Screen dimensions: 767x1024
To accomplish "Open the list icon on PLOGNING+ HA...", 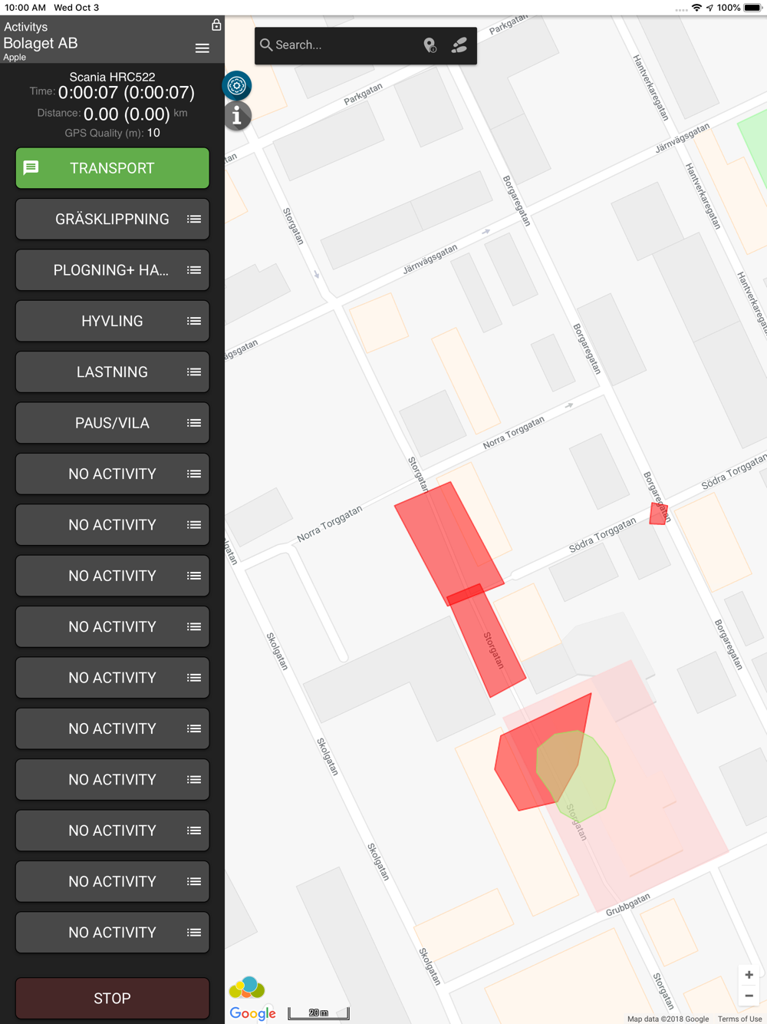I will point(194,270).
